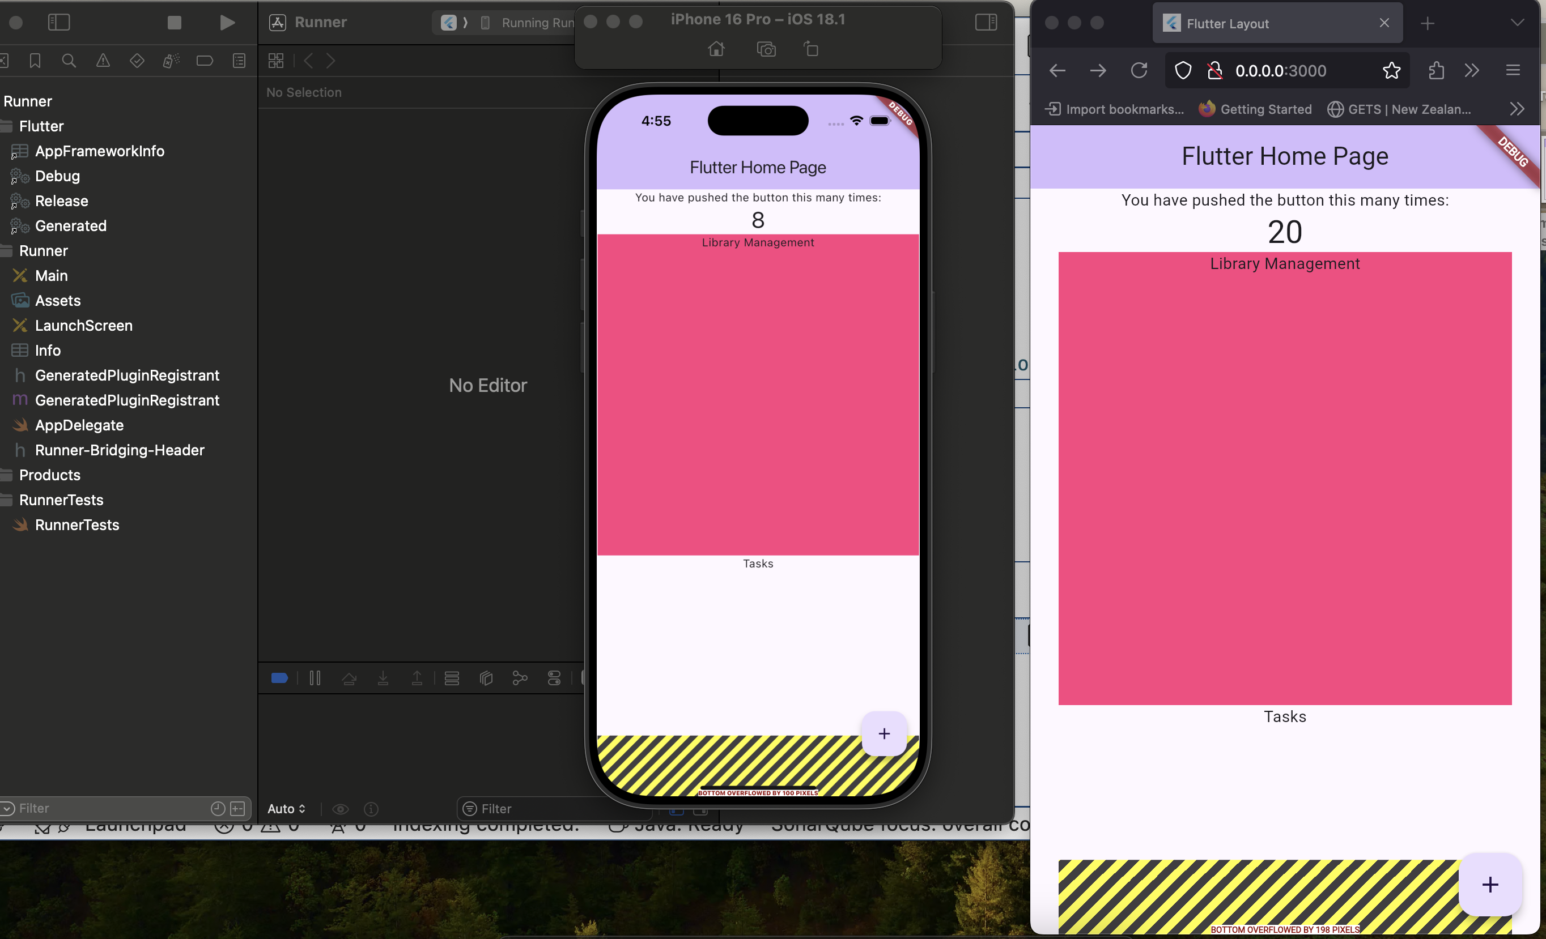The image size is (1546, 939).
Task: Click the Xcode navigator Filter field
Action: [125, 808]
